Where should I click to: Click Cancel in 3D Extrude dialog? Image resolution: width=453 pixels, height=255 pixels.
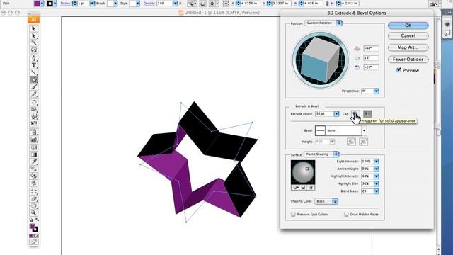click(408, 35)
